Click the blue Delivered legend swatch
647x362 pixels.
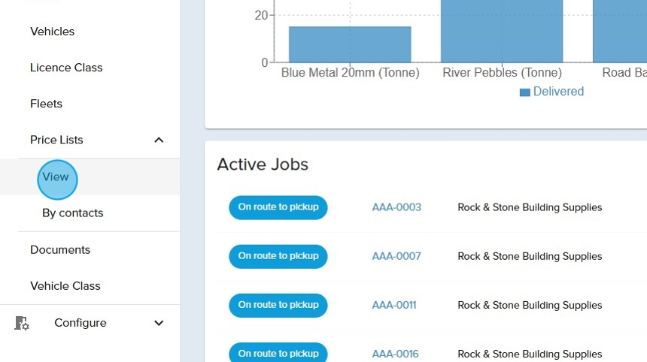click(x=524, y=92)
